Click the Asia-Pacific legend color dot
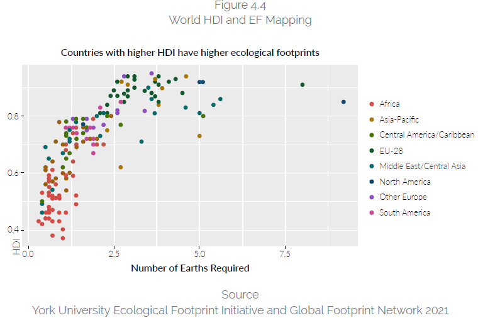 click(372, 119)
